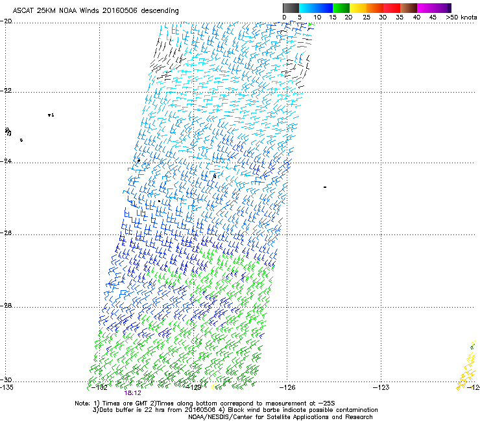Click the red 30-35 knots color swatch

(392, 8)
